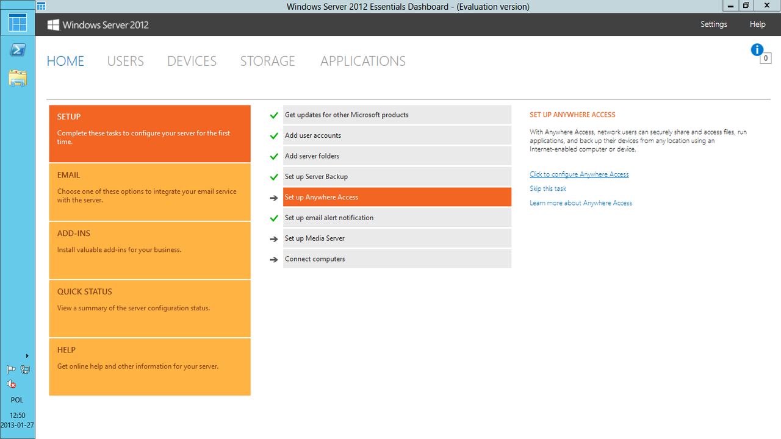This screenshot has height=439, width=781.
Task: Open the Server Manager dashboard icon in sidebar
Action: pos(18,23)
